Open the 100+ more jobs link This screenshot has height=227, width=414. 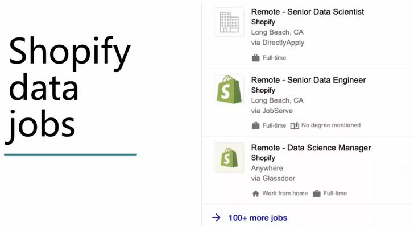pos(258,217)
